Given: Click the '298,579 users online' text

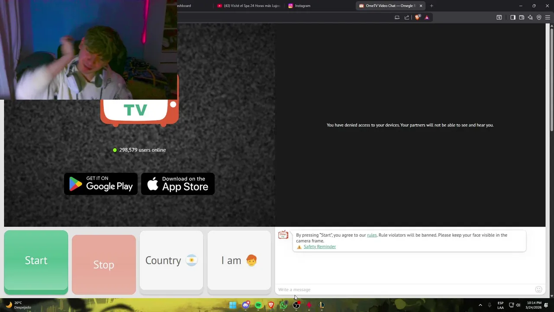Looking at the screenshot, I should 142,150.
